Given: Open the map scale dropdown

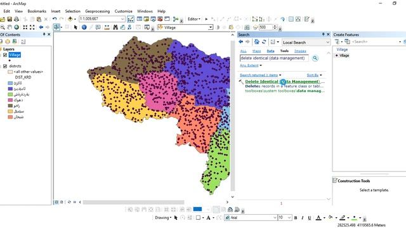Looking at the screenshot, I should pyautogui.click(x=122, y=19).
